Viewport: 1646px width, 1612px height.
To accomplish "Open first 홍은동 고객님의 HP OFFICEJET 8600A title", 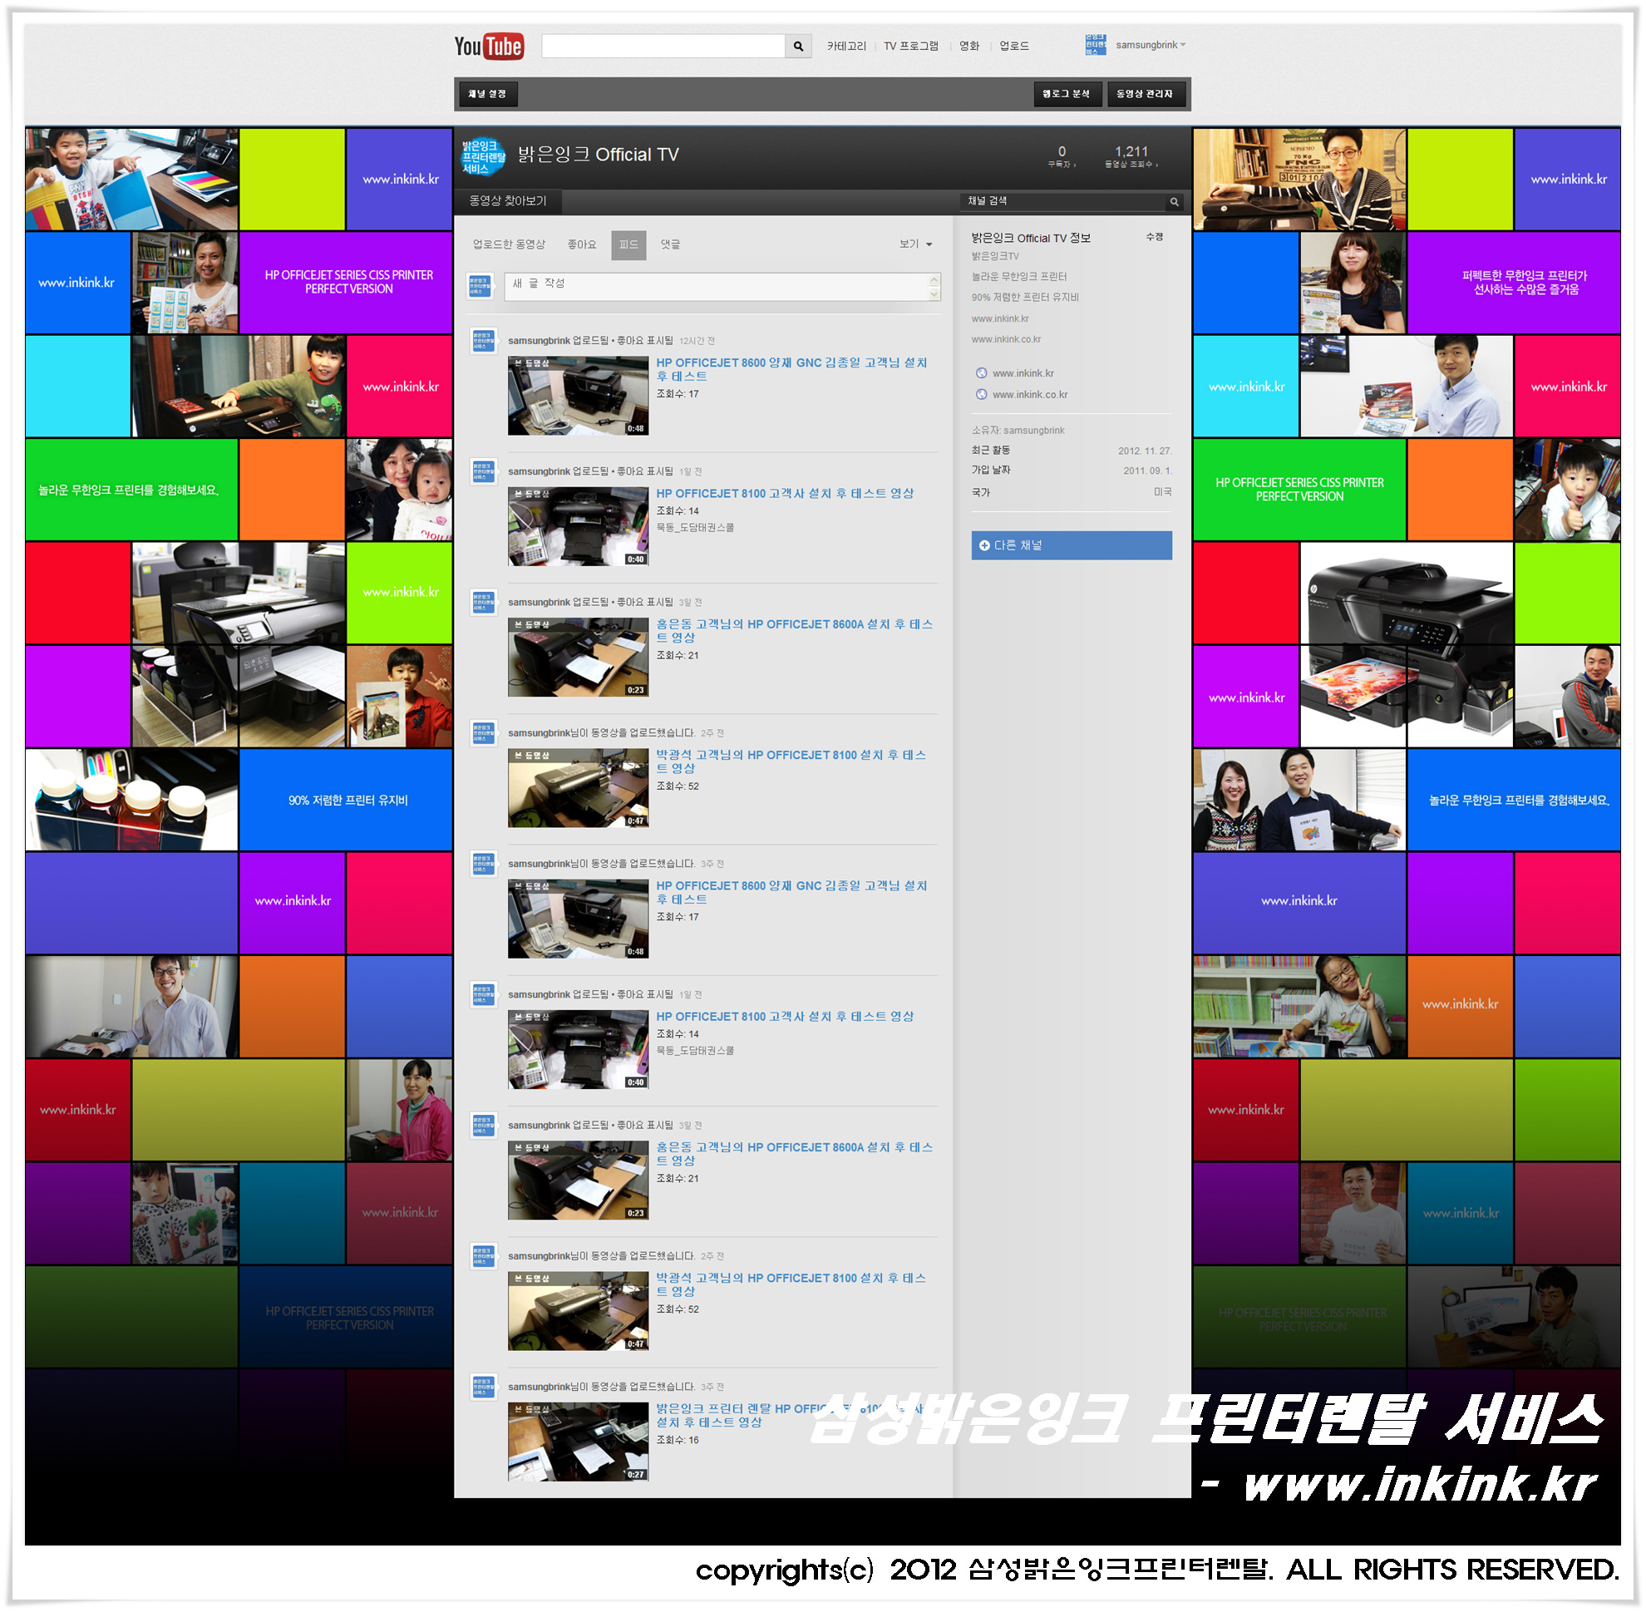I will 793,631.
